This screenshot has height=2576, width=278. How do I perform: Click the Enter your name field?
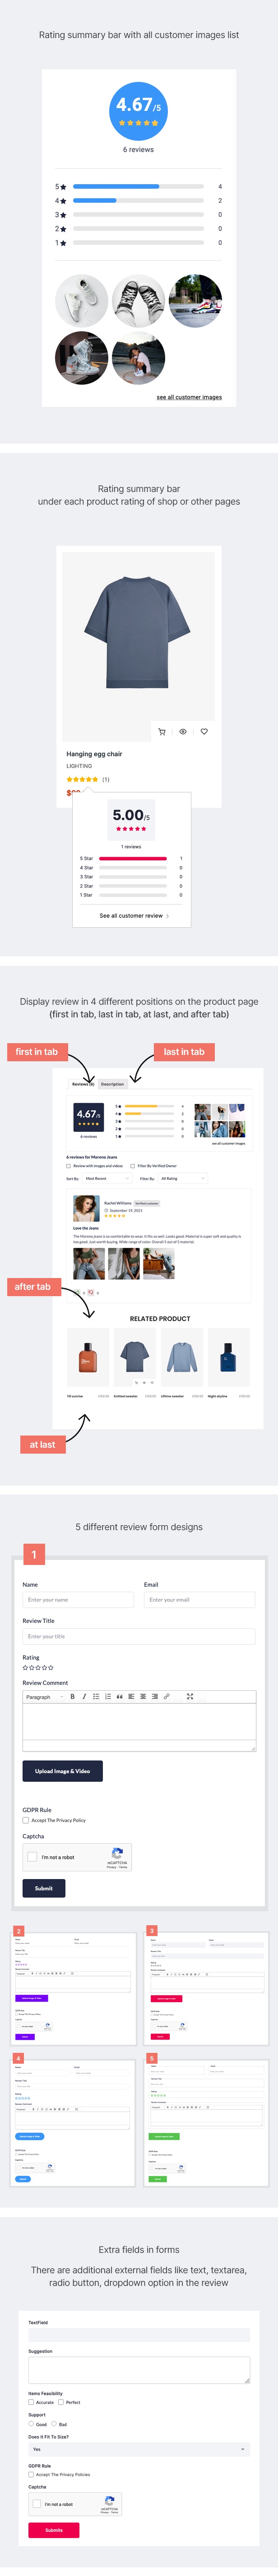78,1600
